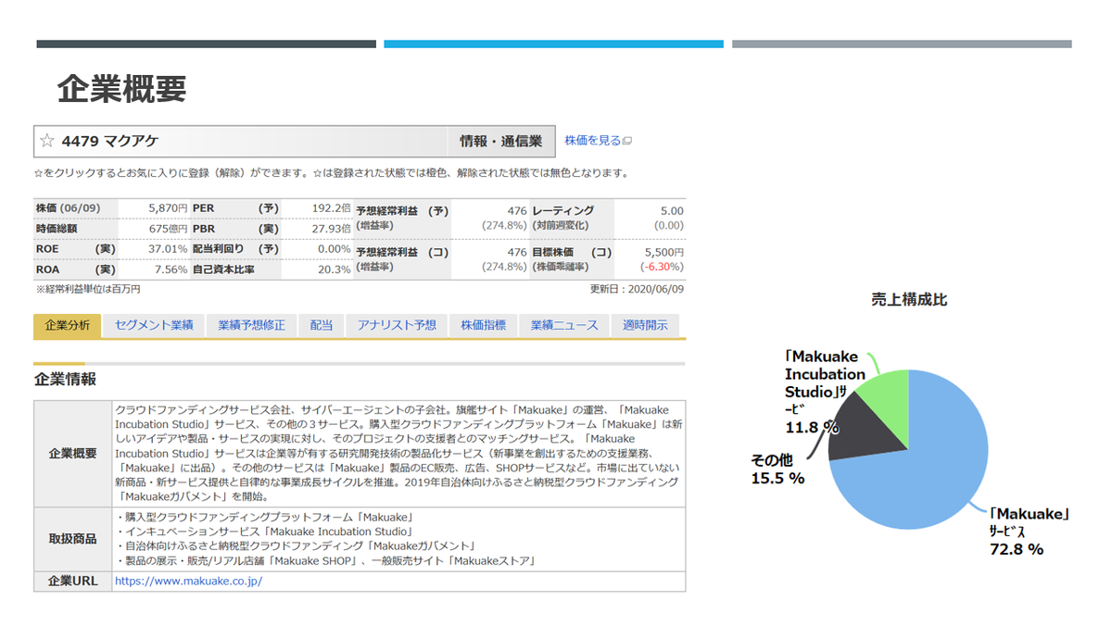1112x626 pixels.
Task: Click the 企業情報 section heading
Action: click(x=65, y=380)
